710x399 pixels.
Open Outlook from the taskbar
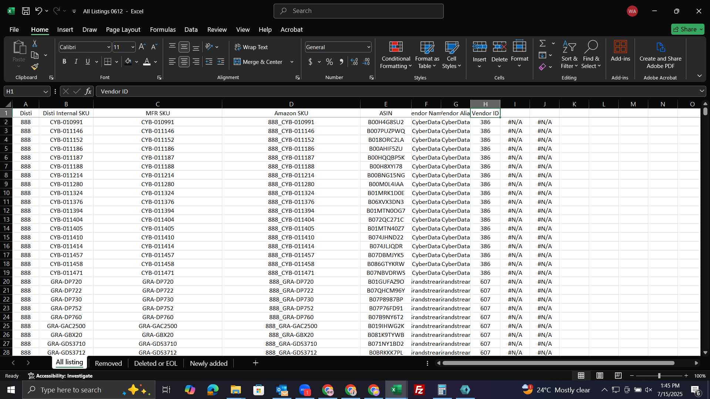[x=282, y=390]
